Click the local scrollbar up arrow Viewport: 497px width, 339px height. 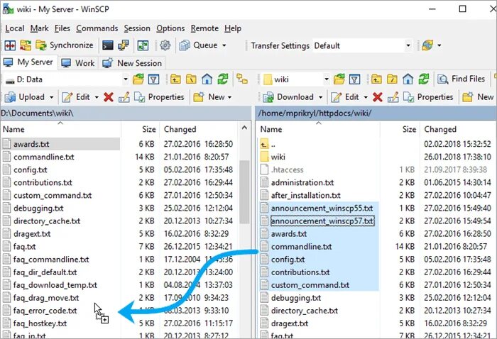244,128
